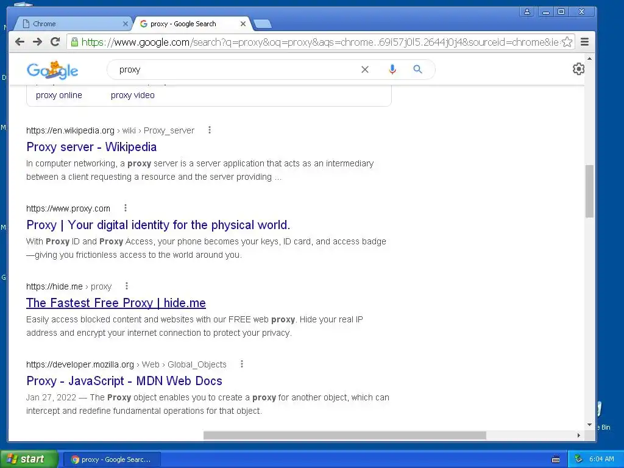Switch to the Chrome tab
Screen dimensions: 624x468
[73, 24]
